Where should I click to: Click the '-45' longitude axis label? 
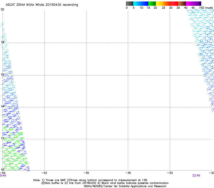coord(3,173)
